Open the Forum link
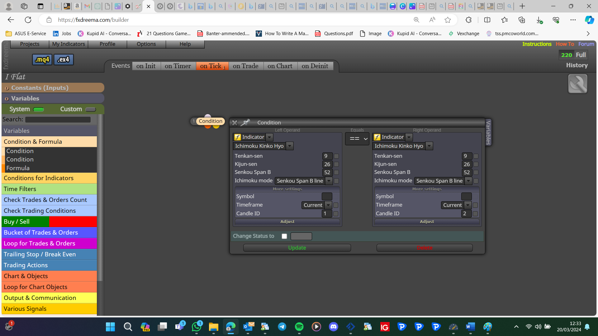 pyautogui.click(x=586, y=44)
